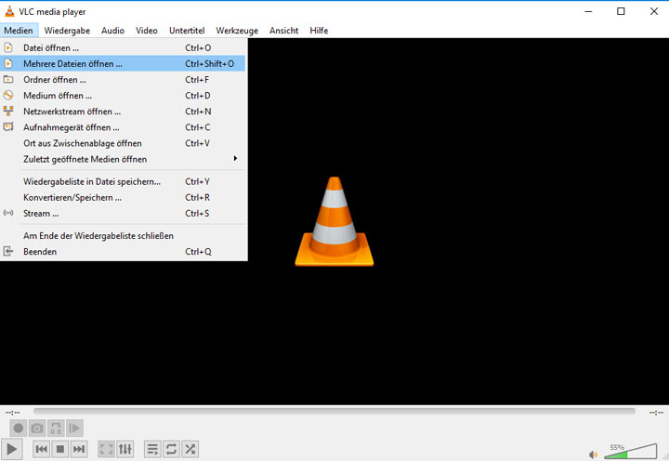Toggle Am Ende der Wiedergabeliste schließen

click(123, 236)
